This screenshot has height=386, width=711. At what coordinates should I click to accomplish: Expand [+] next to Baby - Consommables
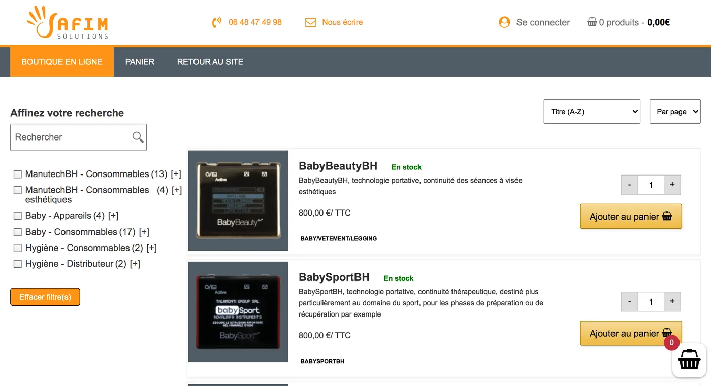144,232
